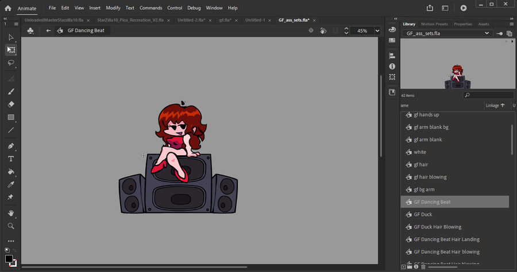
Task: Open the Color panel palette icon
Action: 392,30
